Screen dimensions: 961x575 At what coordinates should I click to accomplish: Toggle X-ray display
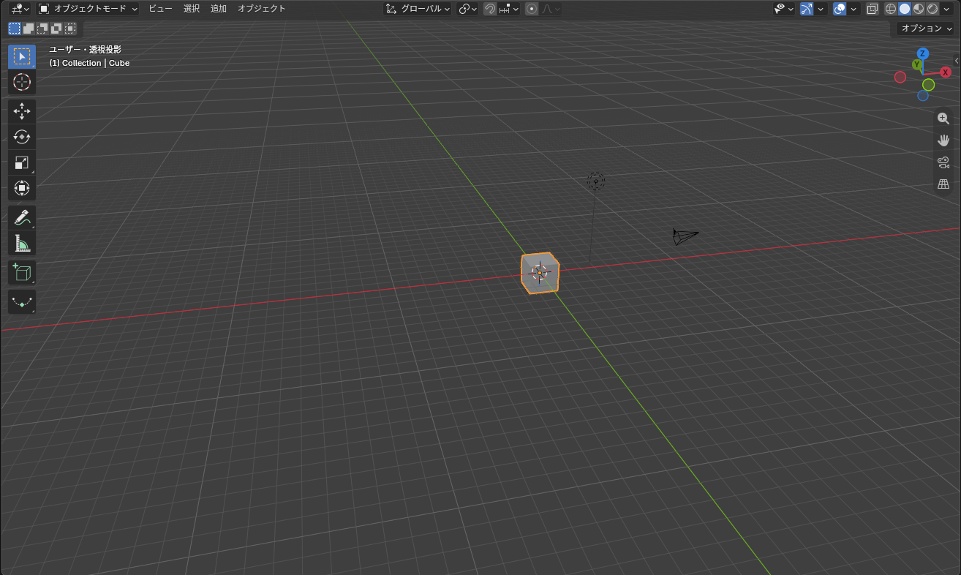(872, 9)
